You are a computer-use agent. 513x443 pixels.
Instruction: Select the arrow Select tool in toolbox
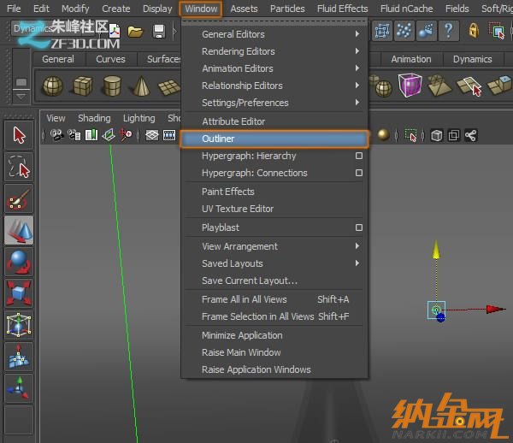pyautogui.click(x=19, y=135)
